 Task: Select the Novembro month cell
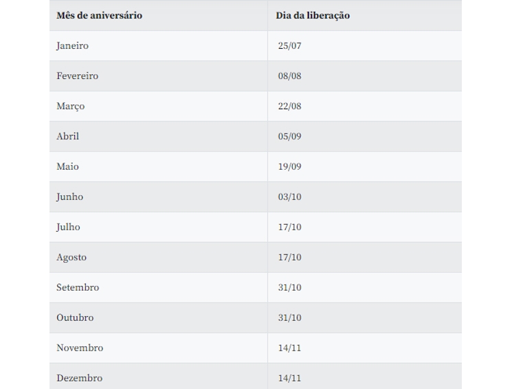[80, 348]
